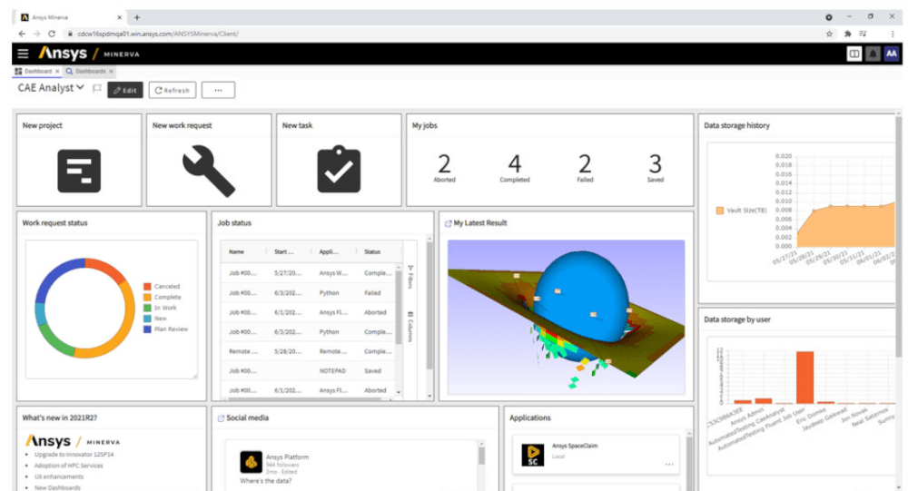
Task: View the 3 Saved jobs
Action: [655, 168]
